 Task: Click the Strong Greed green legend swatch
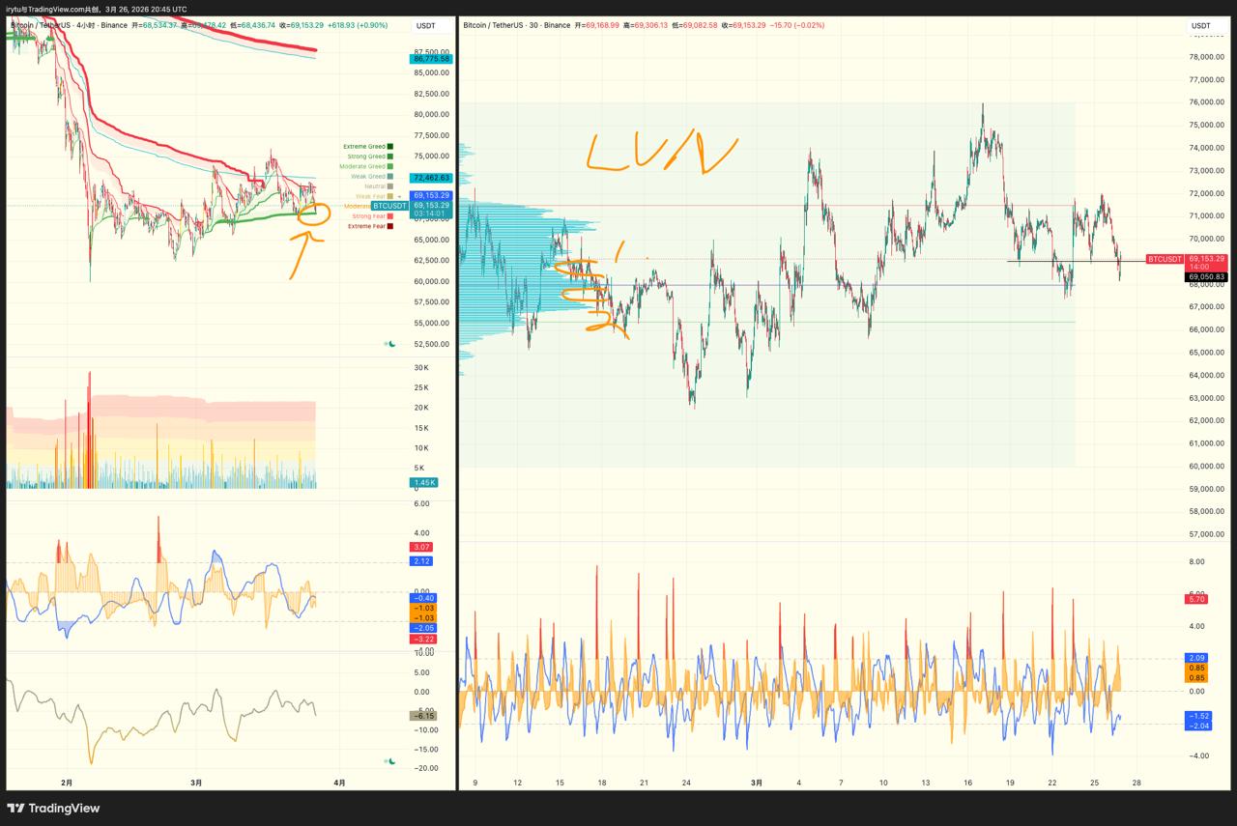click(x=389, y=157)
